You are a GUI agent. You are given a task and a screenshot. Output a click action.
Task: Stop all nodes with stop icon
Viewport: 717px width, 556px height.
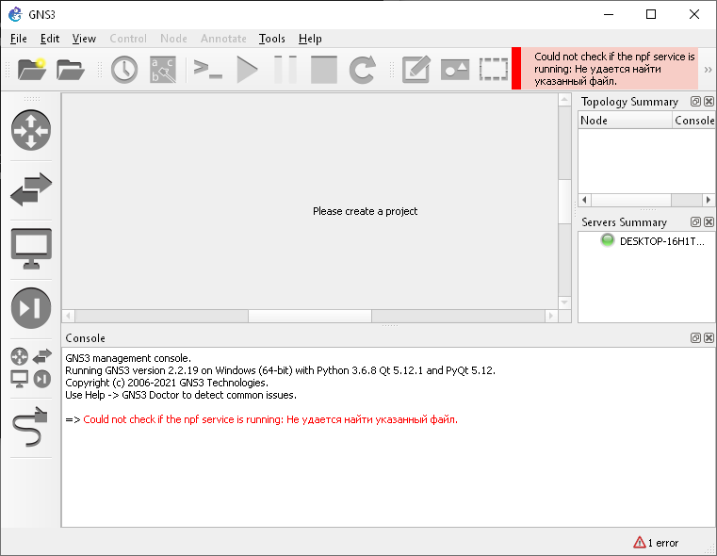[x=324, y=70]
